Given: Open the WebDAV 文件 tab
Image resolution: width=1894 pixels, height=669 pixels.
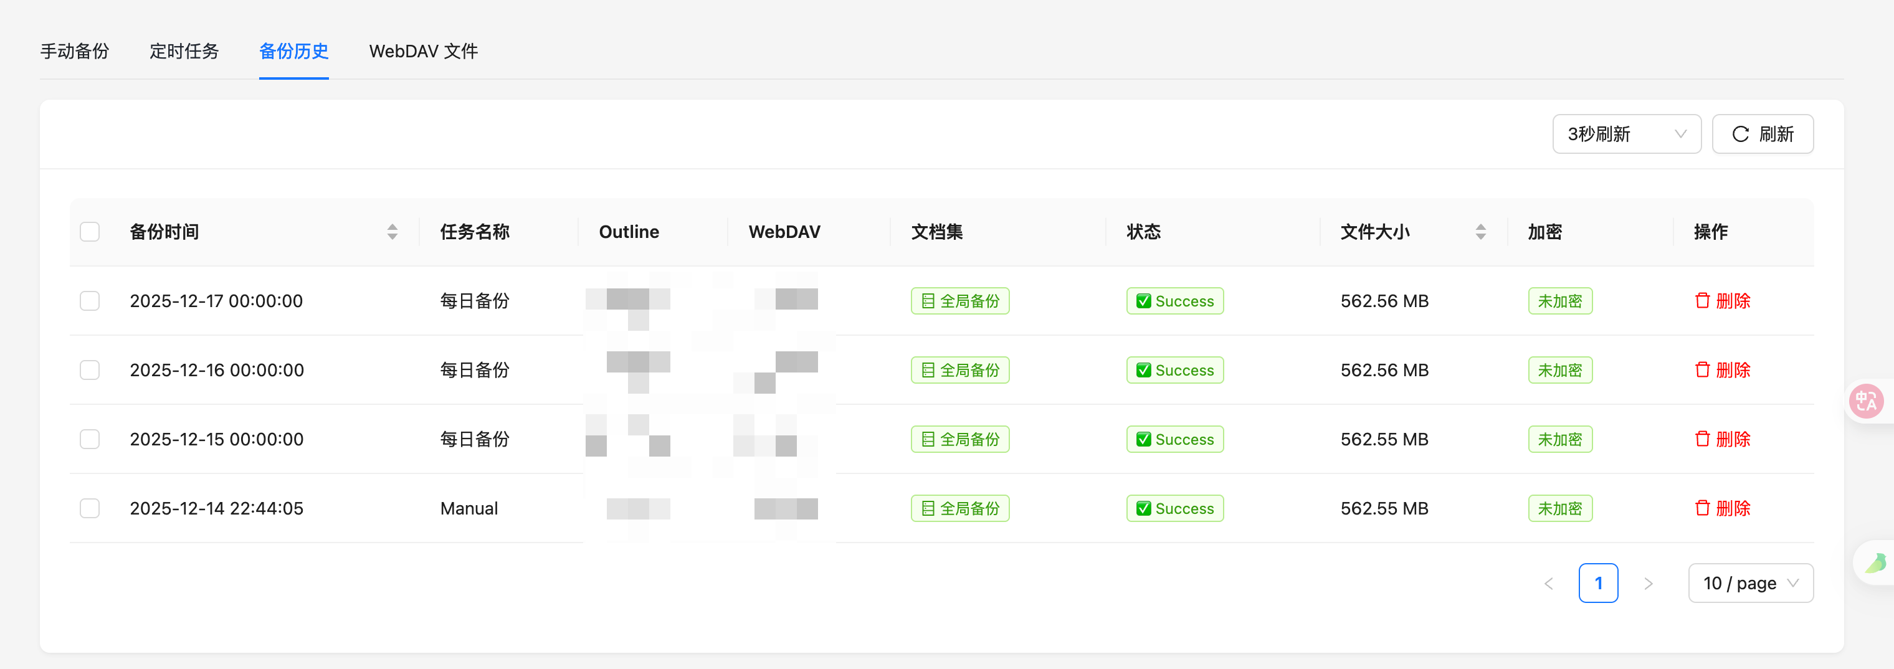Looking at the screenshot, I should tap(424, 52).
